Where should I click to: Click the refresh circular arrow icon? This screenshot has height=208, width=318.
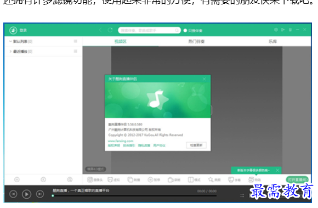tap(110, 30)
